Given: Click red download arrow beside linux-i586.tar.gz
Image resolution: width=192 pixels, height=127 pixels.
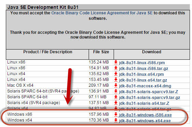Looking at the screenshot, I should tap(116, 68).
